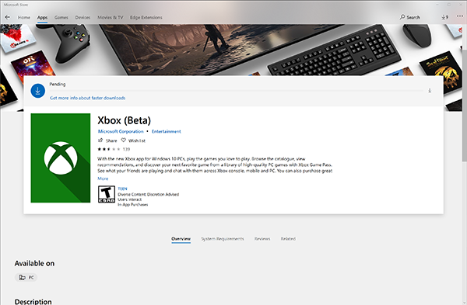Close the Microsoft Store window
467x305 pixels.
[461, 5]
